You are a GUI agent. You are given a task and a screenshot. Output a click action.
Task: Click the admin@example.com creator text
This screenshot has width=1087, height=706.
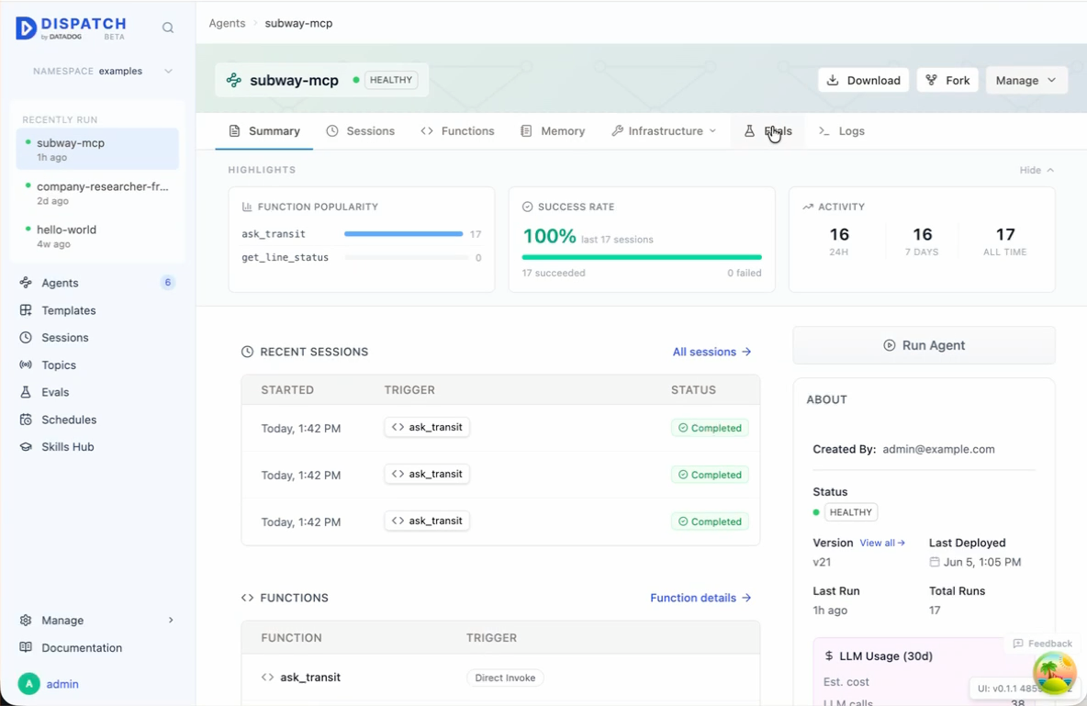click(x=938, y=450)
